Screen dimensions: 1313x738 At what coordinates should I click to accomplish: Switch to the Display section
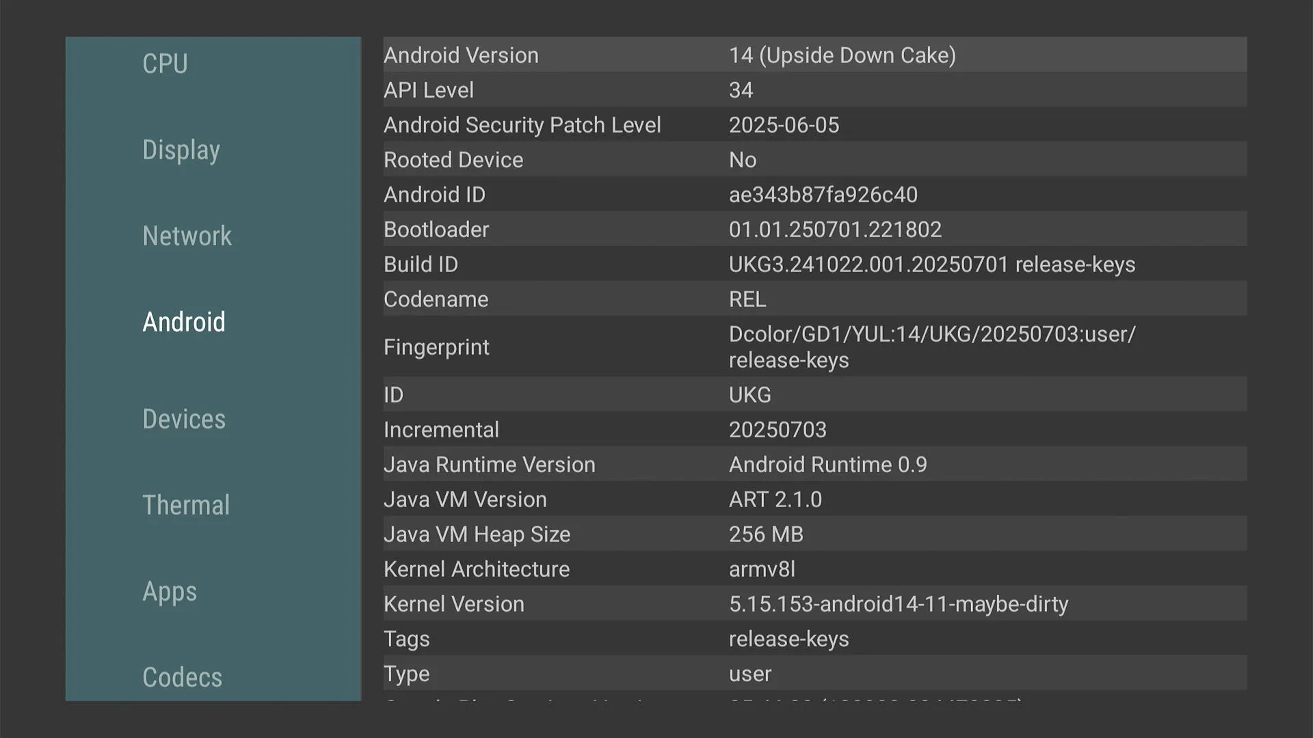(181, 150)
